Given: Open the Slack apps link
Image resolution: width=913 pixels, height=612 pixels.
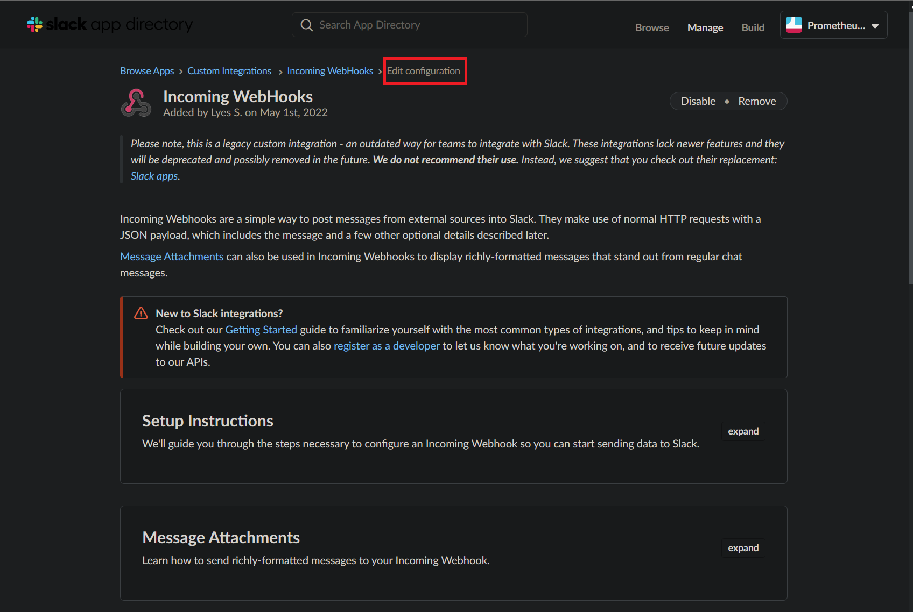Looking at the screenshot, I should coord(154,176).
